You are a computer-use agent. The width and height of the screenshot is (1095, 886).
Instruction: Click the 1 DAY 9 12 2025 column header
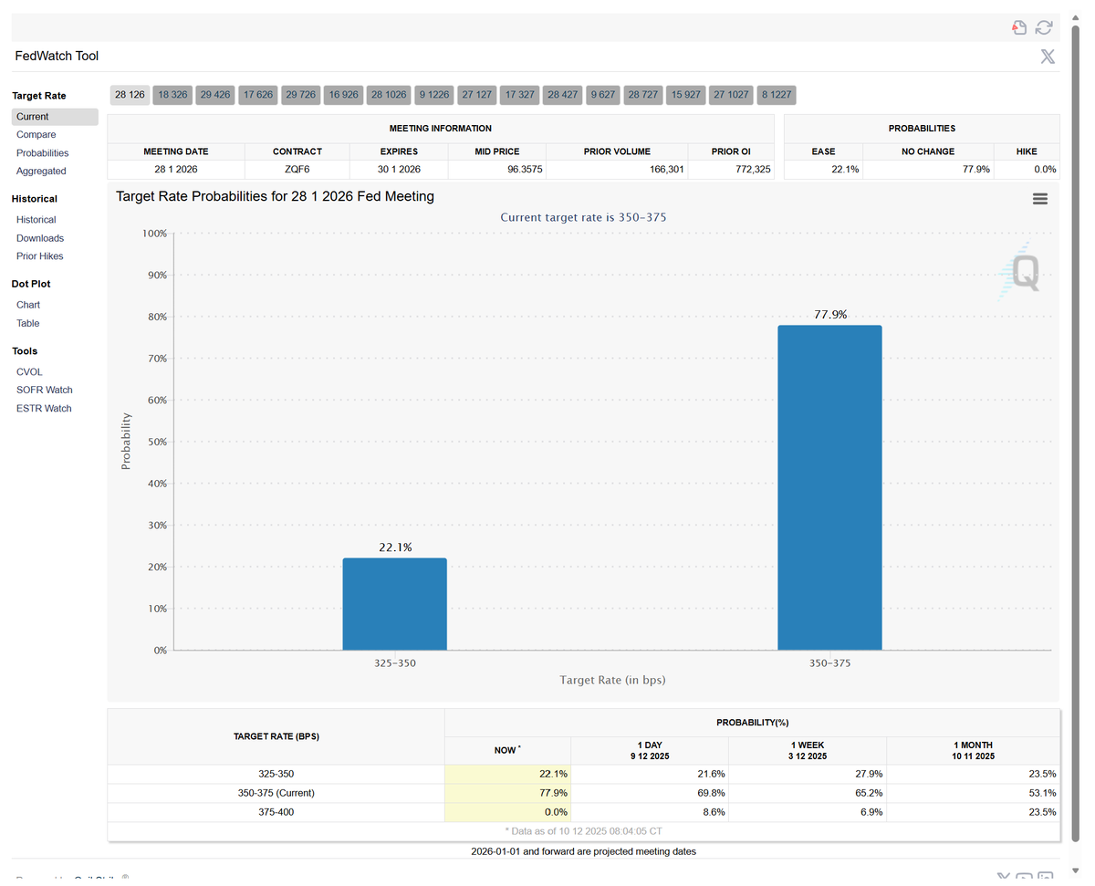[x=650, y=751]
